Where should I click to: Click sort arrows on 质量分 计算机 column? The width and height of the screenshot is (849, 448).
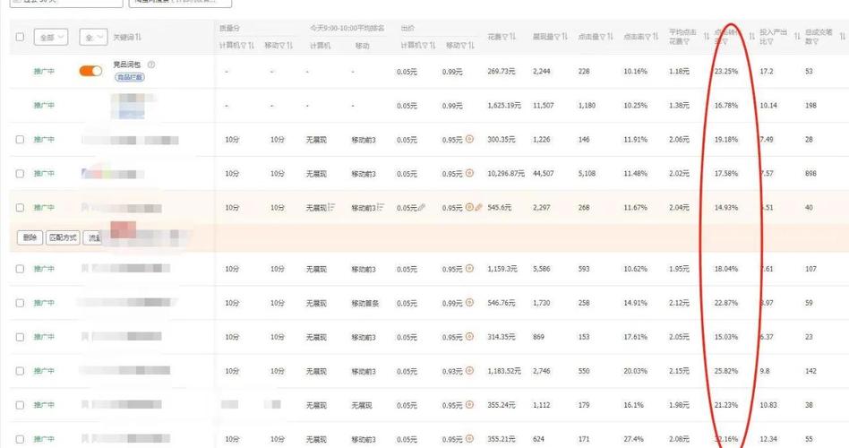(x=250, y=46)
